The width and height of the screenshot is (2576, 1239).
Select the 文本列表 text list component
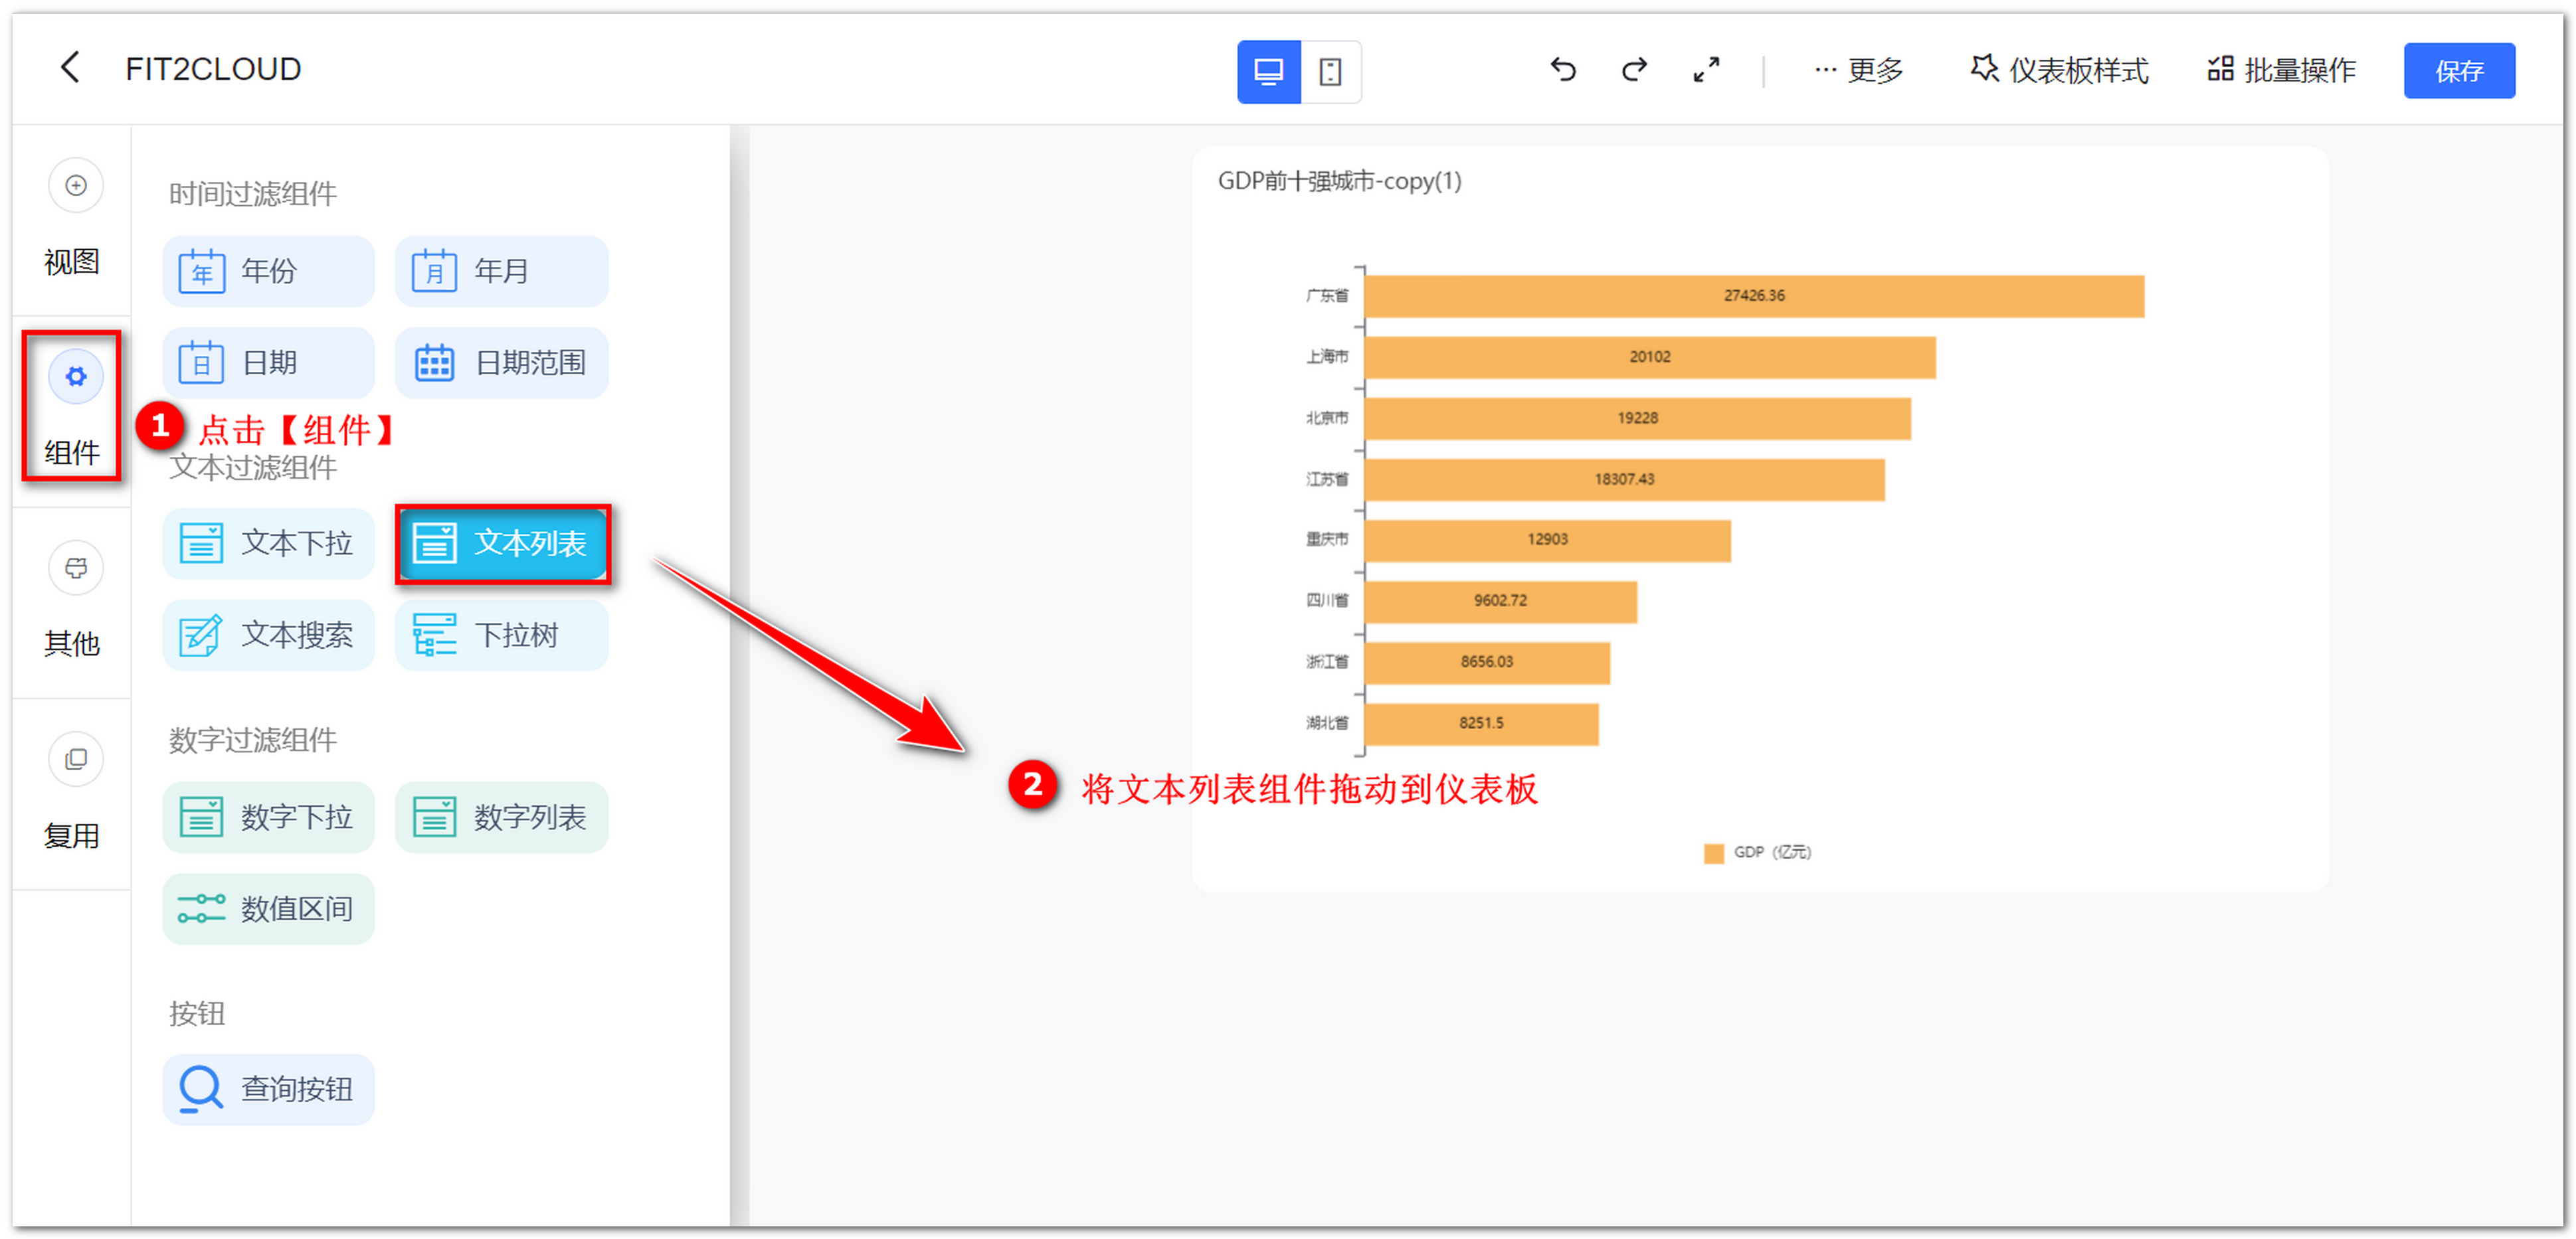501,544
